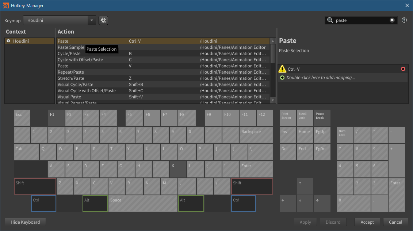Click the K key on virtual keyboard
This screenshot has width=413, height=231.
click(x=178, y=169)
